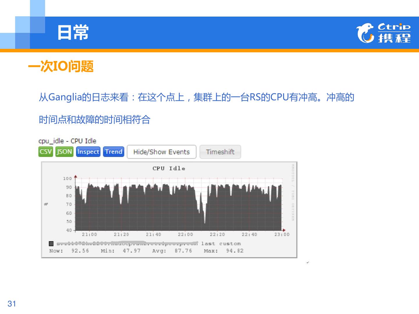Select the heading 一次IO问题
419x314 pixels.
pyautogui.click(x=61, y=67)
